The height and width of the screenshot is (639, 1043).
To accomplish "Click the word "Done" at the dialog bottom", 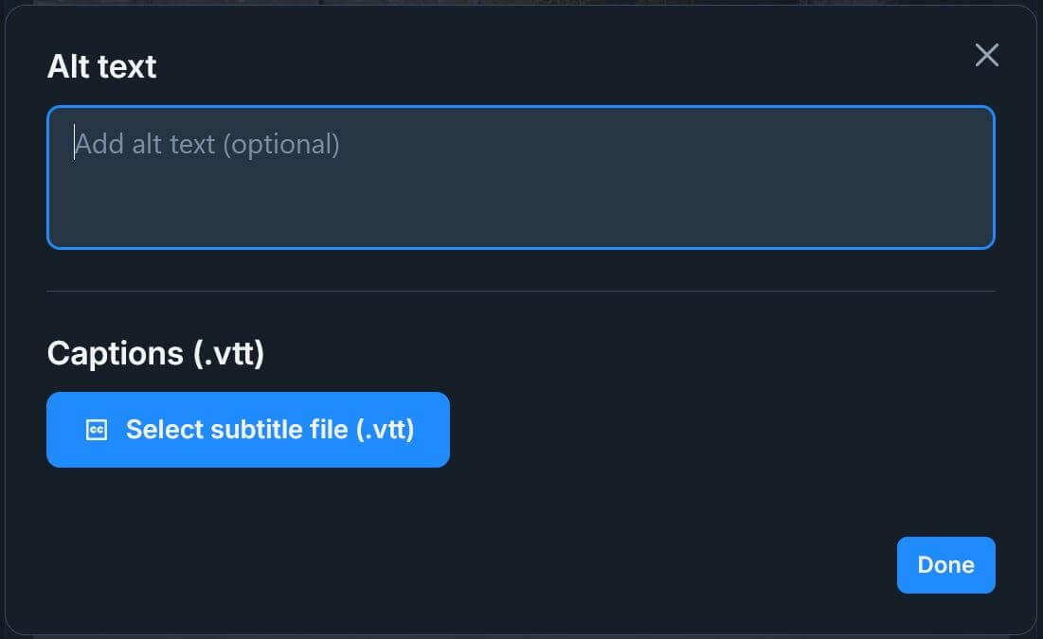I will [x=945, y=565].
